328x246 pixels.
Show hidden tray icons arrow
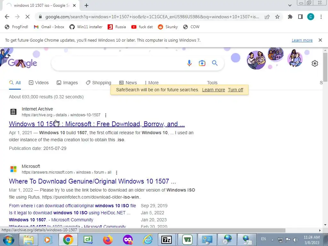[272, 240]
